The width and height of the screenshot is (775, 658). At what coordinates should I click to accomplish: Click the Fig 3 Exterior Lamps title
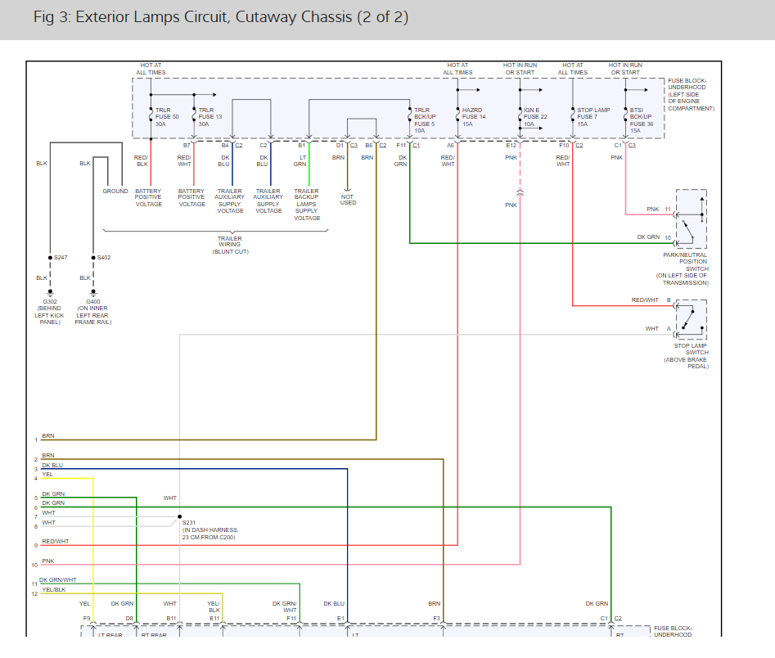220,17
